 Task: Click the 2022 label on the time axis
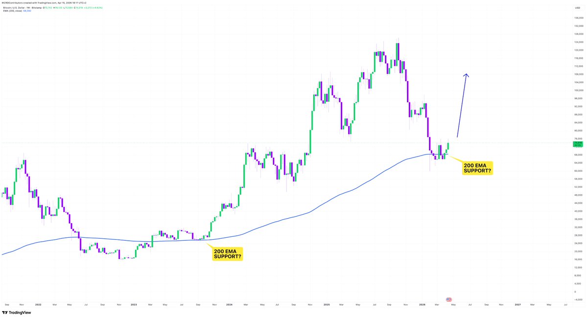pyautogui.click(x=39, y=304)
